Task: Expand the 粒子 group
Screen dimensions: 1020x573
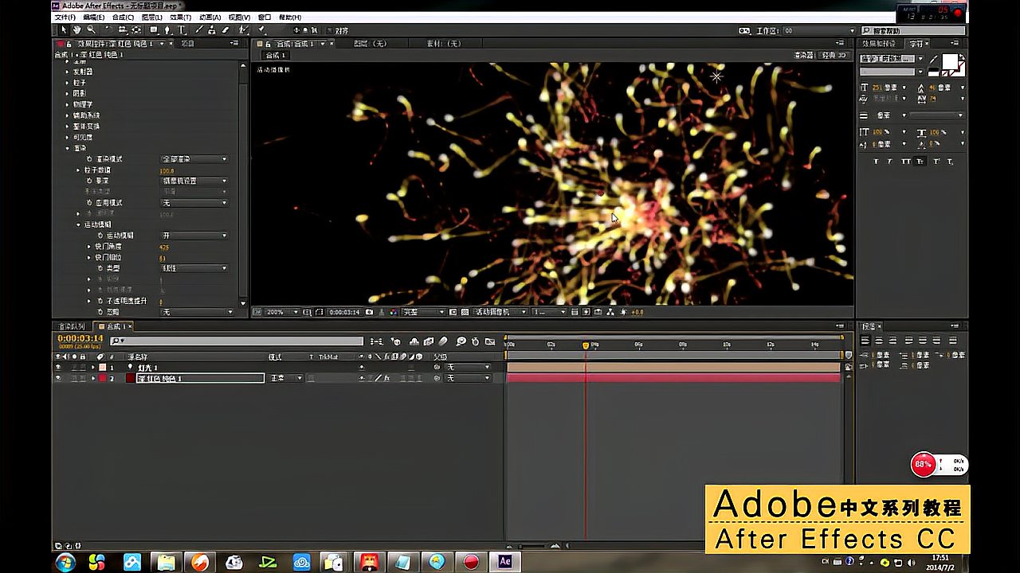Action: [68, 83]
